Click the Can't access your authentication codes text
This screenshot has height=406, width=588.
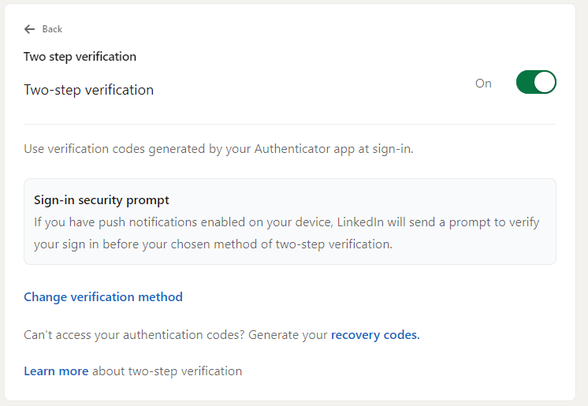[134, 335]
